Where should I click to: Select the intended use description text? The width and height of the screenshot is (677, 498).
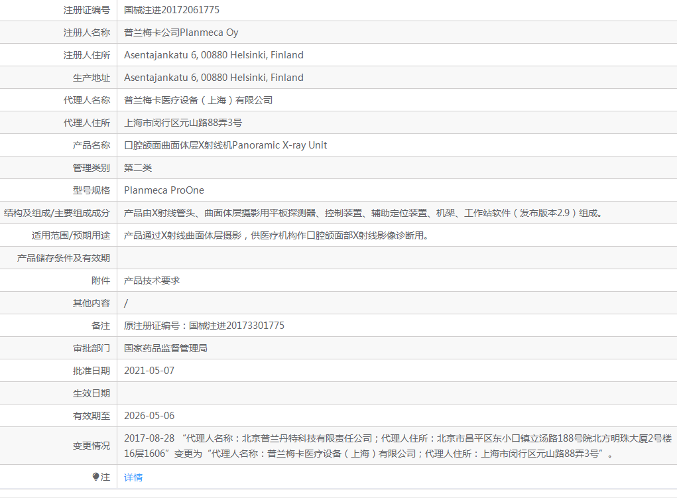click(276, 235)
